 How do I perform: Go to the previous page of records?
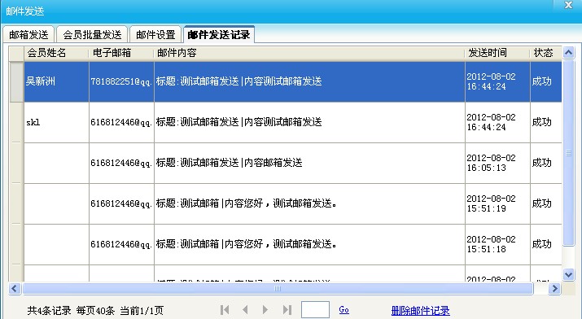coord(245,310)
